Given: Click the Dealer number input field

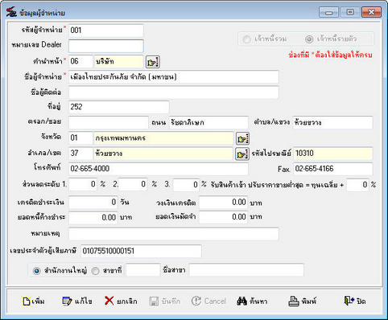Looking at the screenshot, I should click(x=106, y=46).
